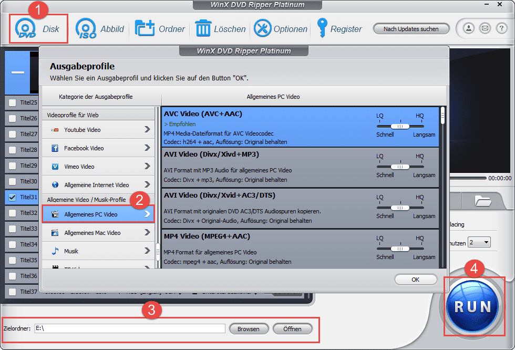Click the Löschen trash icon
Viewport: 515px width, 350px height.
(x=203, y=28)
